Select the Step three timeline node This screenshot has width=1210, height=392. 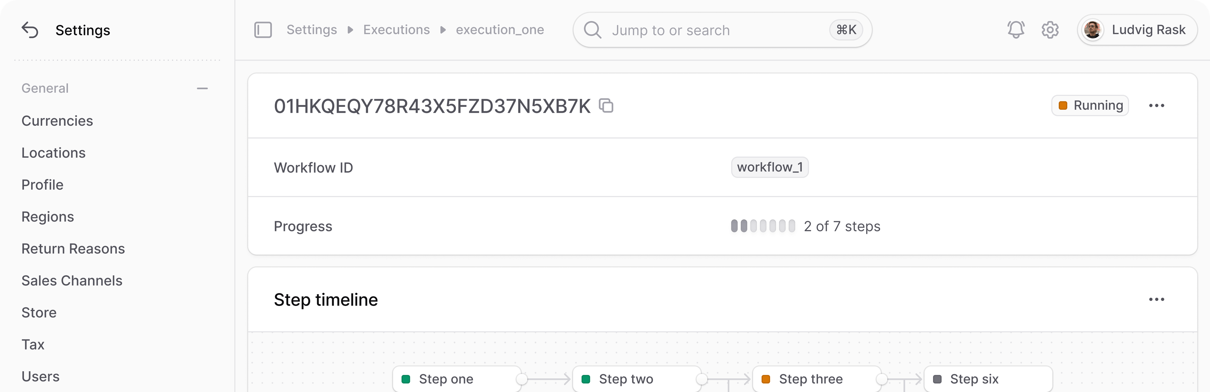(817, 379)
